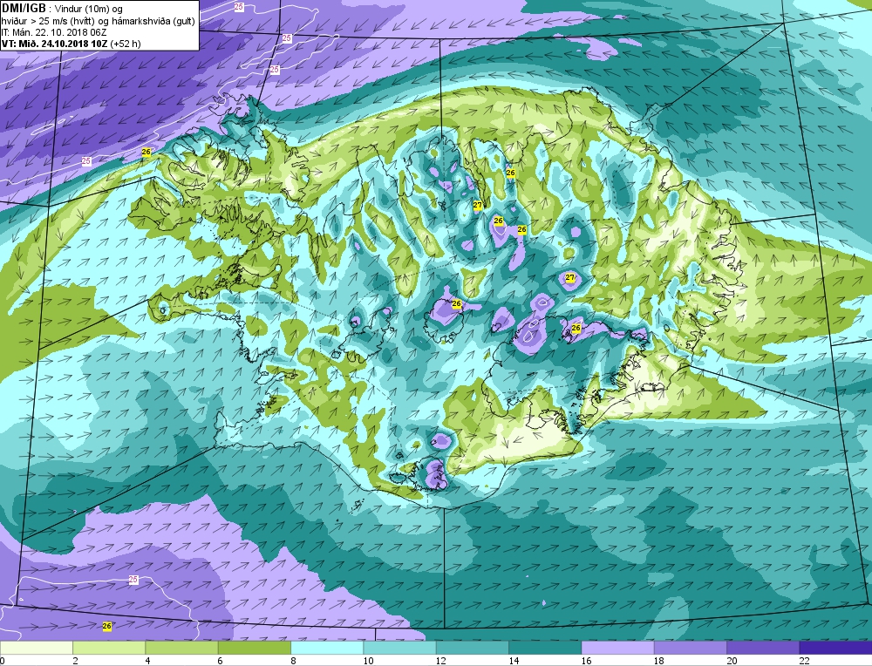Viewport: 872px width, 666px height.
Task: Click the legend scale value "14"
Action: coord(514,661)
